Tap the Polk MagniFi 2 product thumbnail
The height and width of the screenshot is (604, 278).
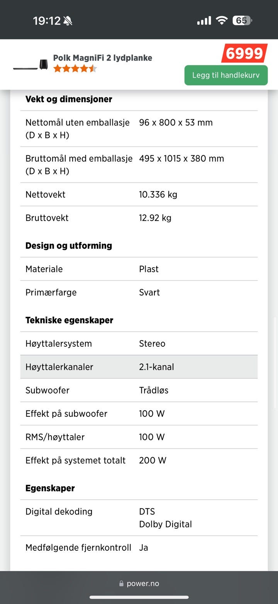[x=30, y=64]
